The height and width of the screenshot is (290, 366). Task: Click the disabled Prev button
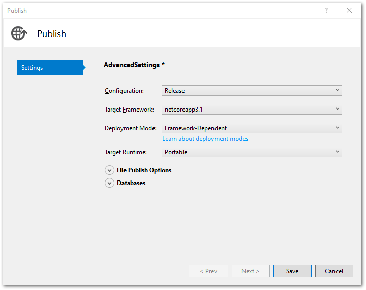pyautogui.click(x=208, y=271)
